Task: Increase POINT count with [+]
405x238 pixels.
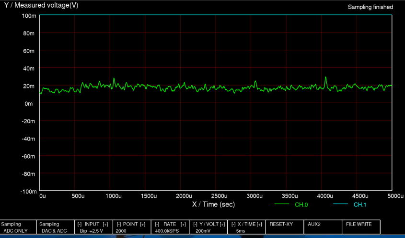Action: [142, 224]
